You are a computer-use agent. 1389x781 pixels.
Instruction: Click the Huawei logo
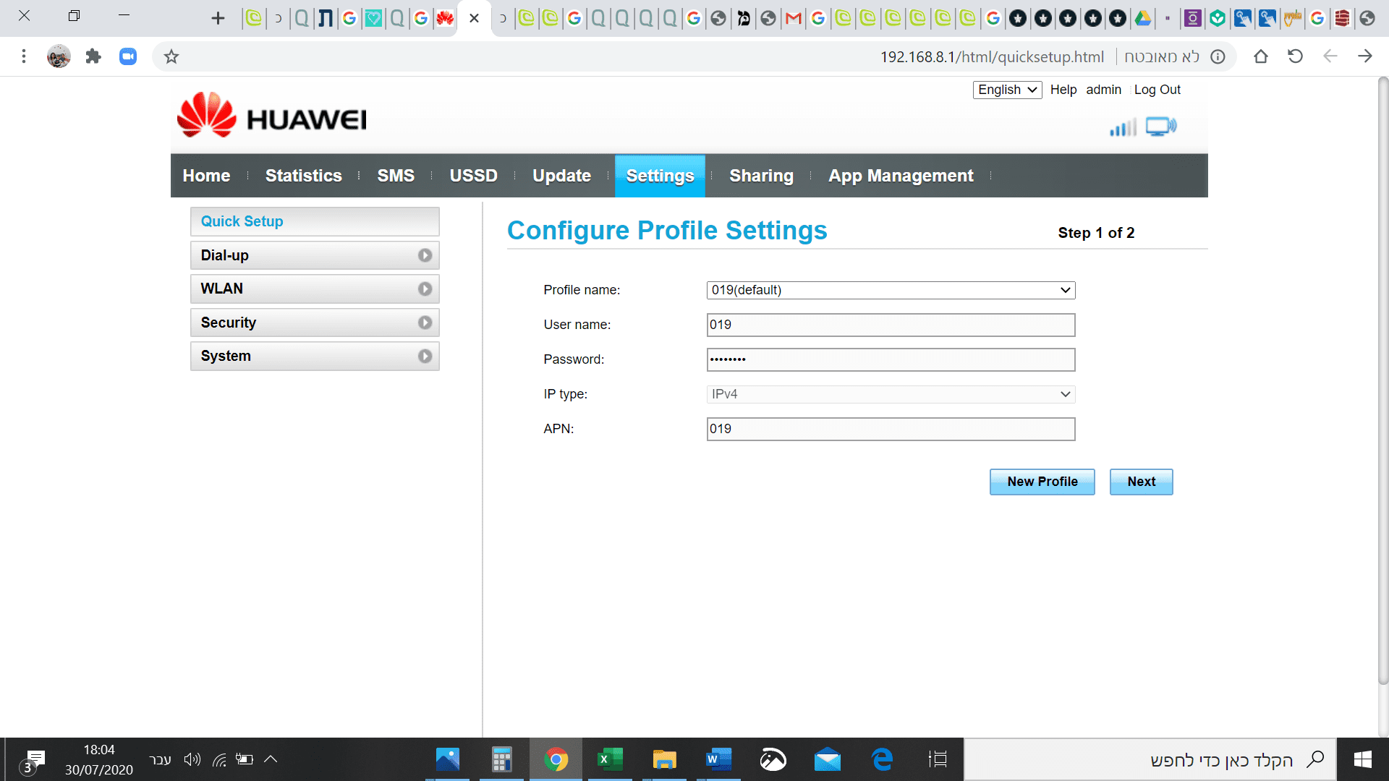tap(272, 116)
